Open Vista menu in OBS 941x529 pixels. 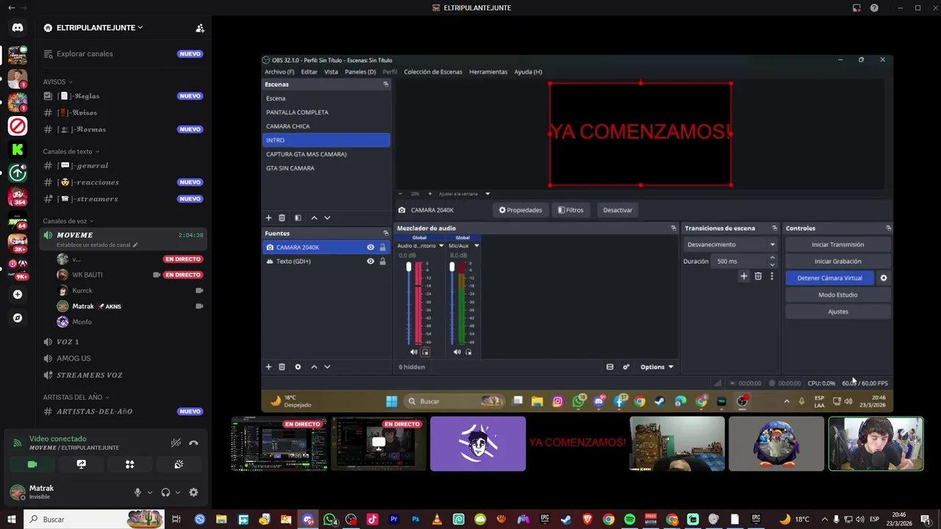(332, 72)
